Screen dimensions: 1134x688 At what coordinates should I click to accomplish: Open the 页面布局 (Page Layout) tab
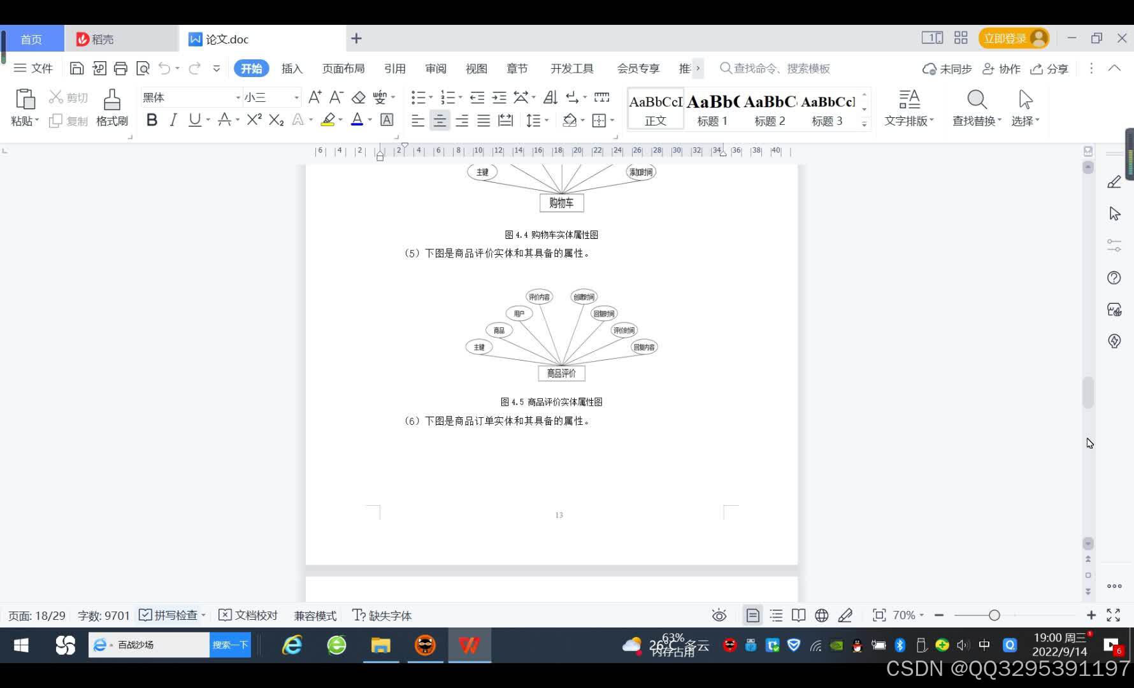[343, 68]
